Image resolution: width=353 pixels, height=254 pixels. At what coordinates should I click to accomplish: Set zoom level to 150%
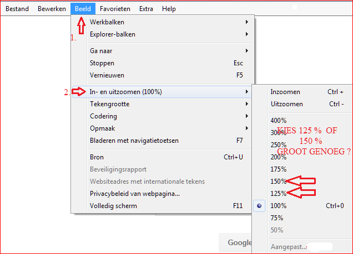pos(278,182)
